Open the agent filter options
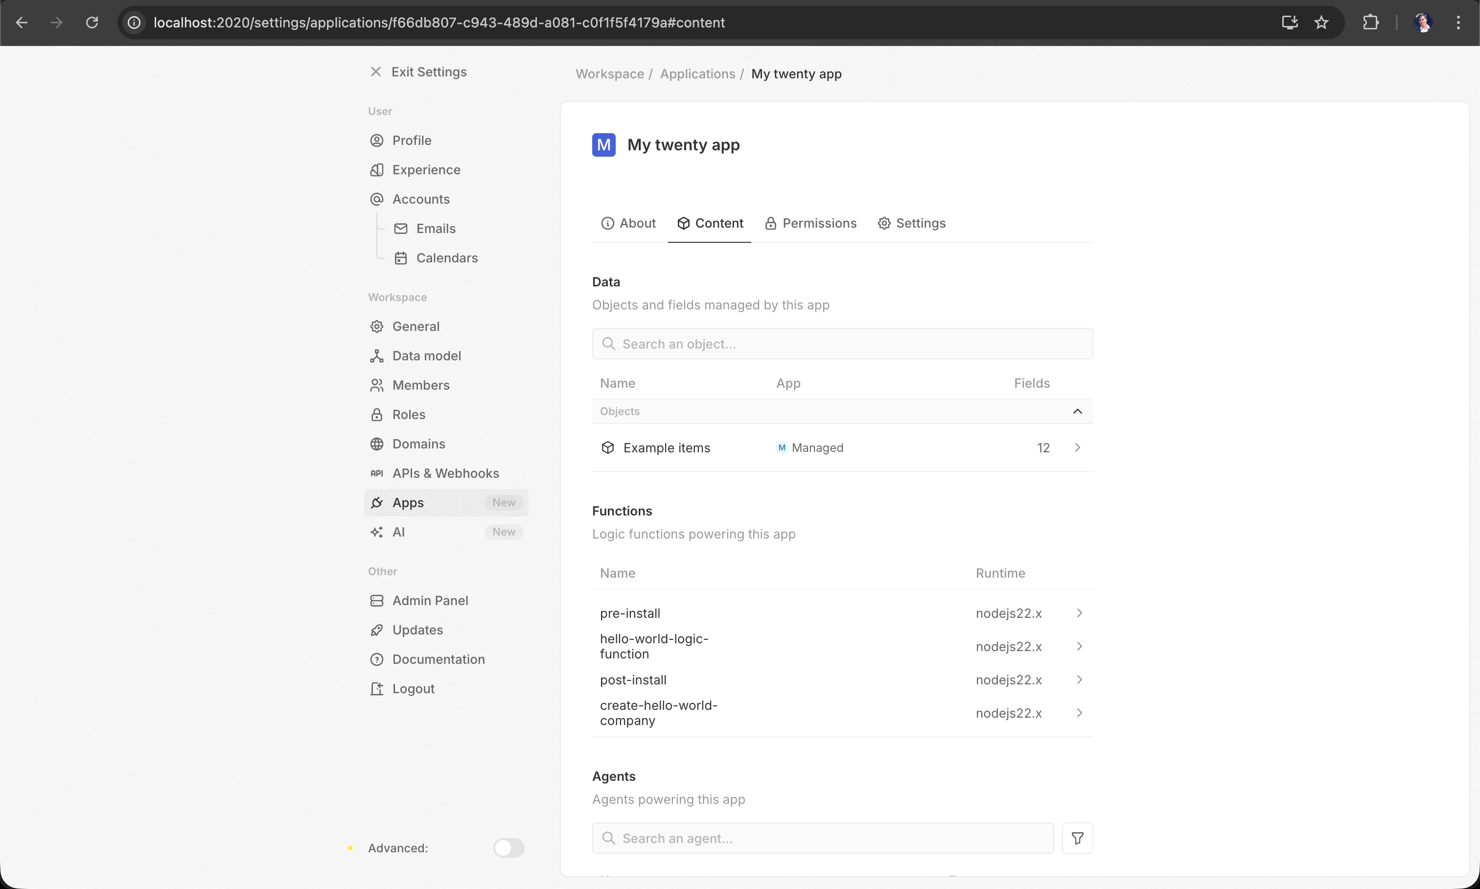This screenshot has width=1480, height=889. click(1076, 837)
